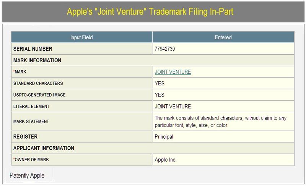Click the MARK INFORMATION section row
The width and height of the screenshot is (306, 186).
153,60
